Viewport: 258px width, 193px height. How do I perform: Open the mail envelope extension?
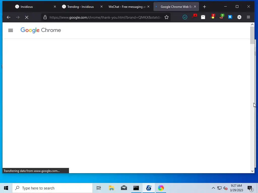(203, 17)
